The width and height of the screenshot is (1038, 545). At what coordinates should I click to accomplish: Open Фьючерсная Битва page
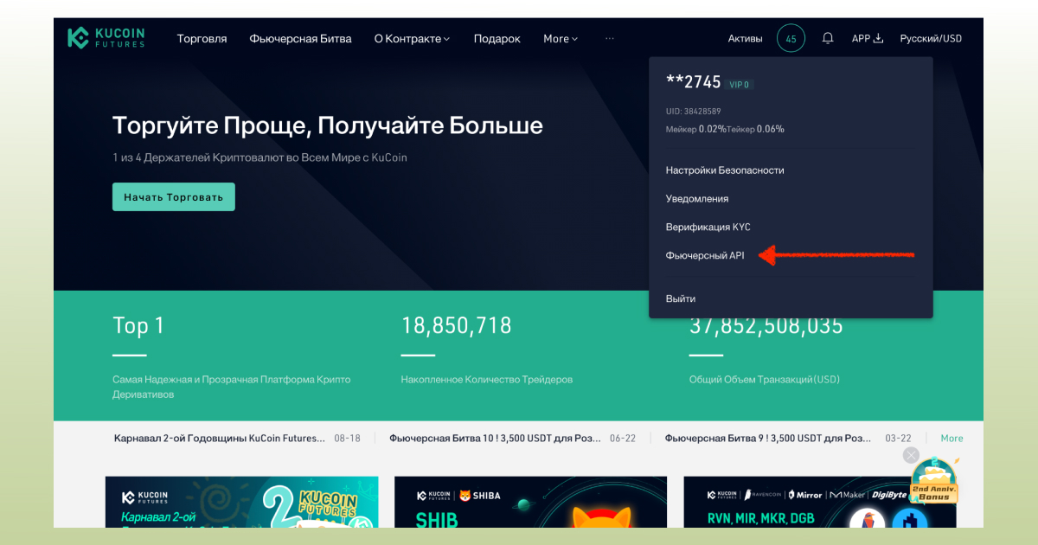pos(300,38)
